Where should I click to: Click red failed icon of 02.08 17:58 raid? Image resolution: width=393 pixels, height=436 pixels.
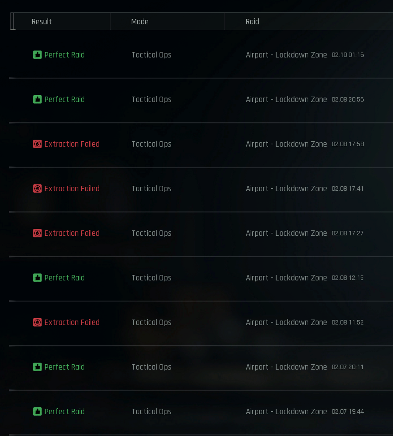point(37,144)
